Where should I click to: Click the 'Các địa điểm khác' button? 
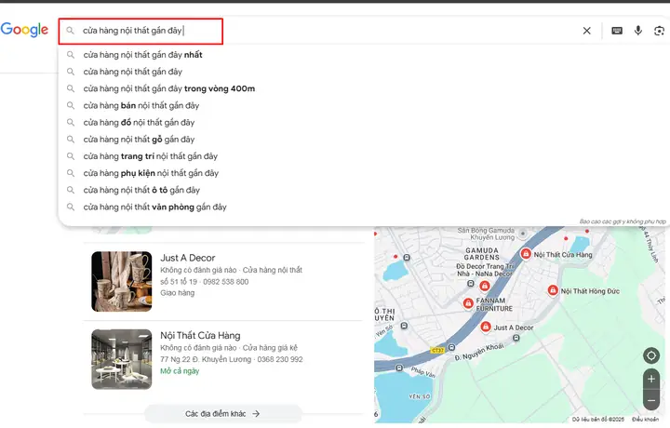pyautogui.click(x=222, y=413)
